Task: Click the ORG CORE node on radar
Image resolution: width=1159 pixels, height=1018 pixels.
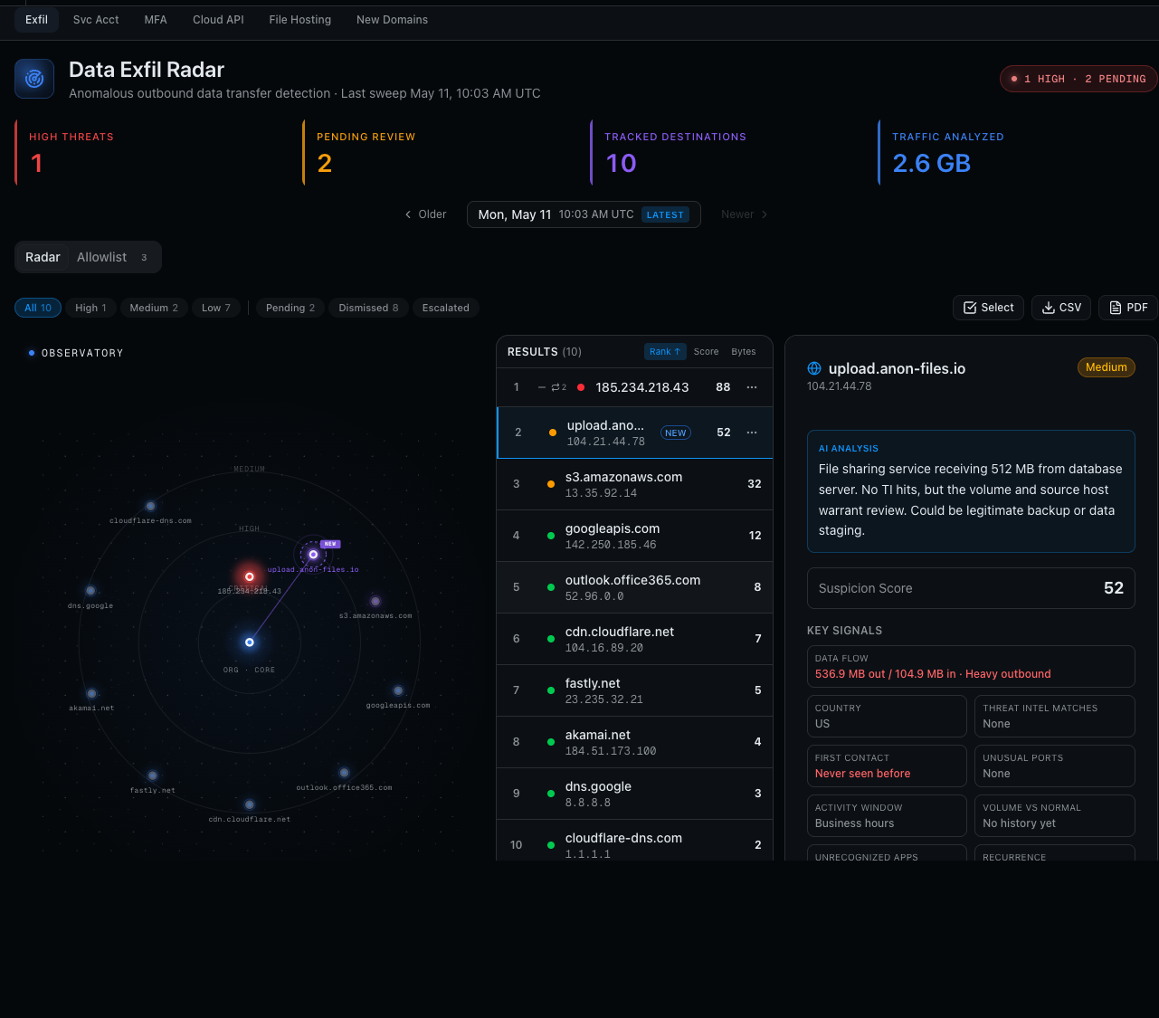Action: click(250, 642)
